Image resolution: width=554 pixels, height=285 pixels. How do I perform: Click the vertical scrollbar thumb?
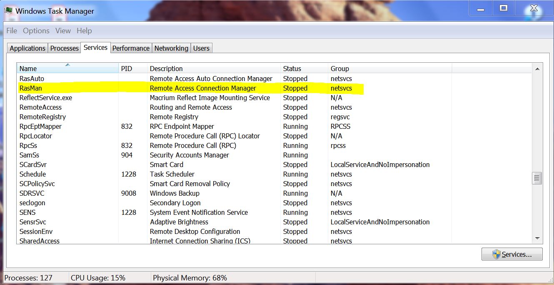(x=537, y=178)
